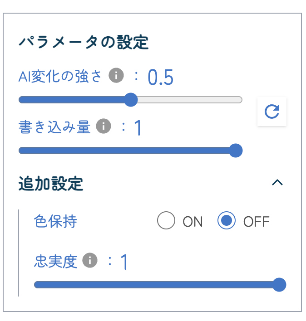This screenshot has height=321, width=306.
Task: Click the 書き込み量 slider handle
Action: pyautogui.click(x=236, y=151)
